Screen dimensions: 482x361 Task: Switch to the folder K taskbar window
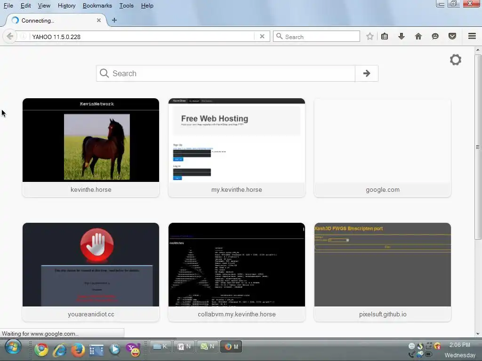tap(161, 346)
